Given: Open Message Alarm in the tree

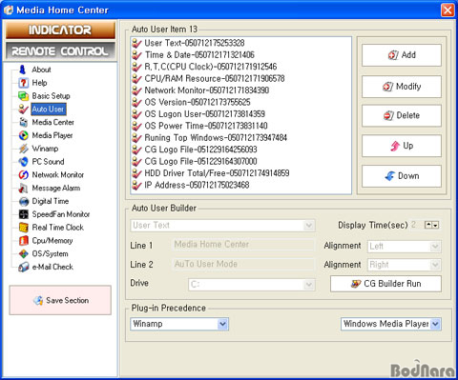Looking at the screenshot, I should [x=56, y=188].
